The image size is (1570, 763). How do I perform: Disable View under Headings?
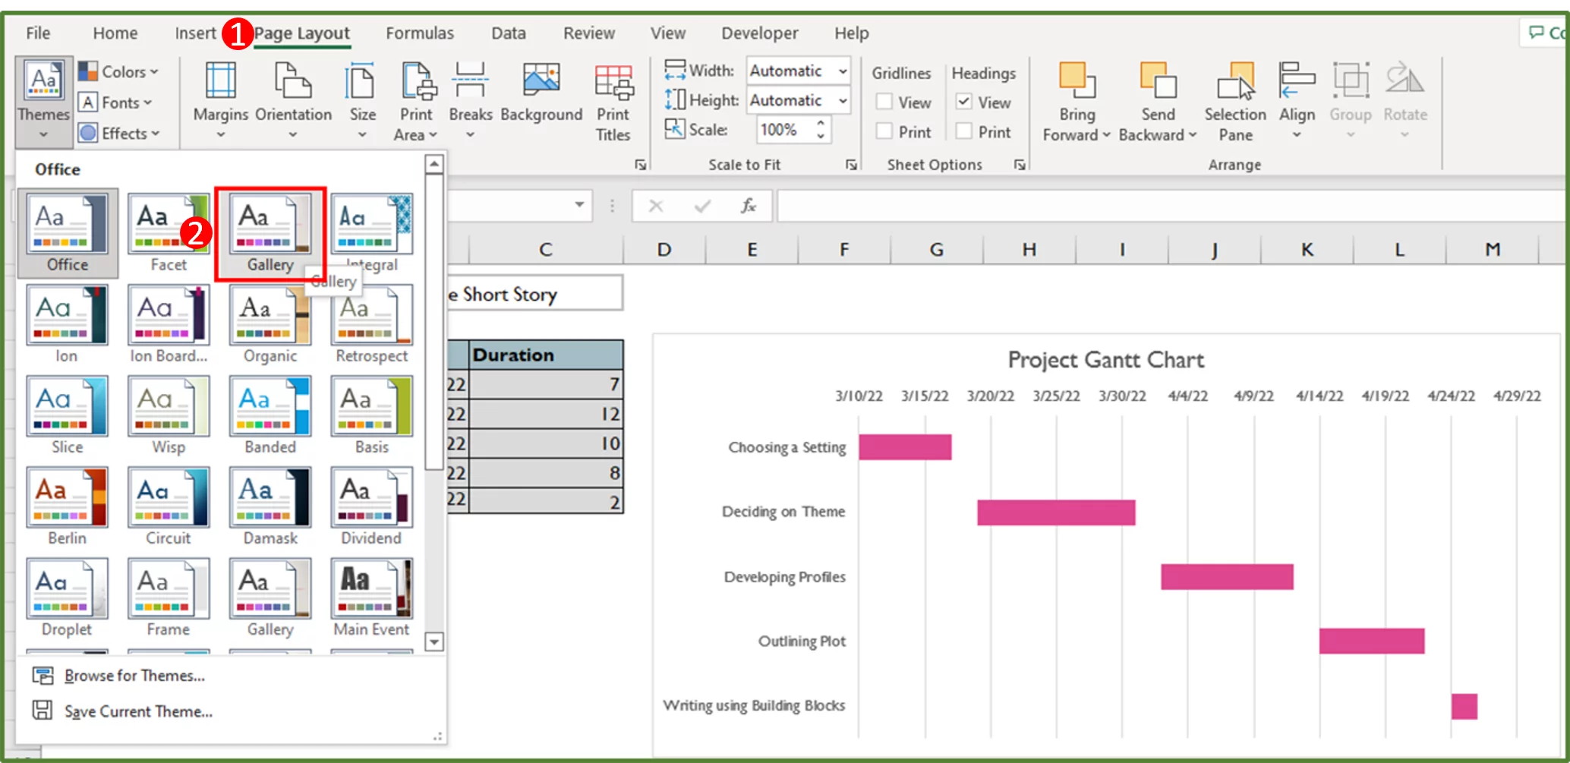(x=965, y=101)
